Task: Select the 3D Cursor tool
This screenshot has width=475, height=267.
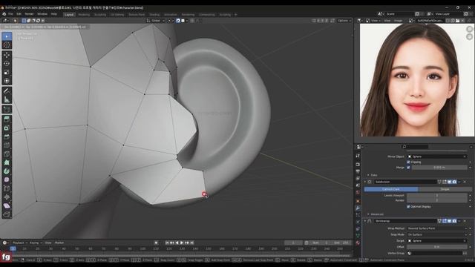Action: pyautogui.click(x=7, y=45)
